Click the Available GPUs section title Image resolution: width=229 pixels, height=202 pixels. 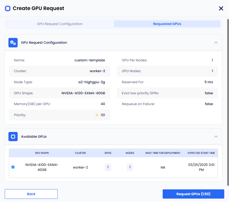pos(34,136)
